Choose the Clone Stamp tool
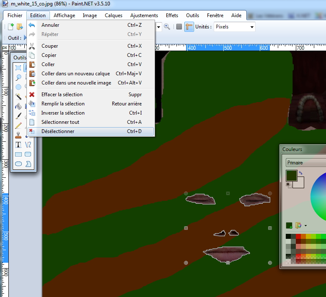Viewport: 326px width, 297px height. point(18,135)
